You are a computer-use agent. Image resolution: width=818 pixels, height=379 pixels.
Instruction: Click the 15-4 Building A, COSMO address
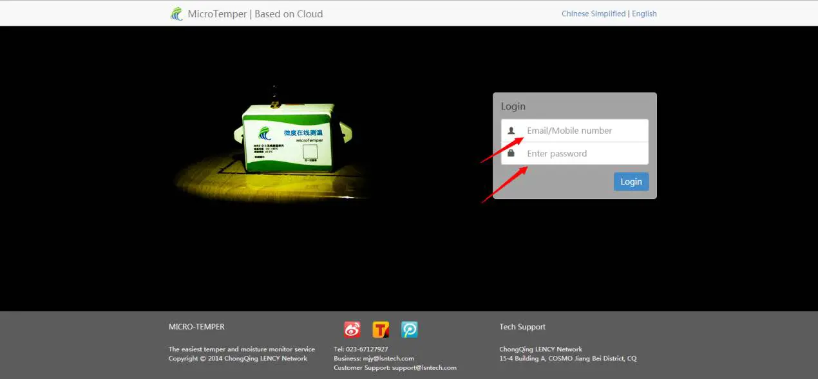(568, 358)
